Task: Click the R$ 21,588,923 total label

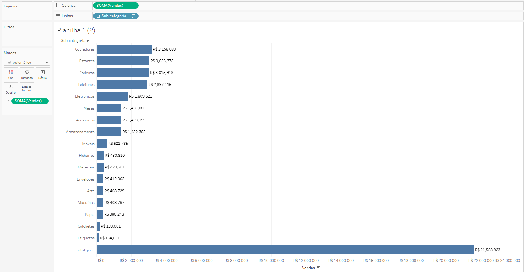Action: pos(488,250)
